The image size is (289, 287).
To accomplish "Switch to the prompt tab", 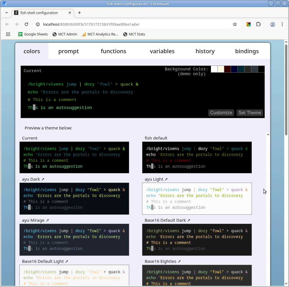I will (68, 51).
